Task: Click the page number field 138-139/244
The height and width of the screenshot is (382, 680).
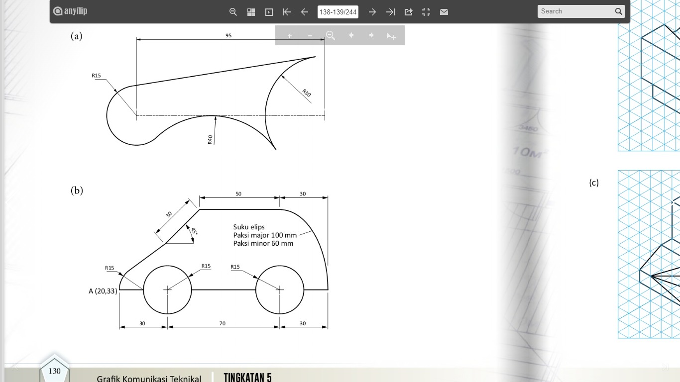Action: 338,12
